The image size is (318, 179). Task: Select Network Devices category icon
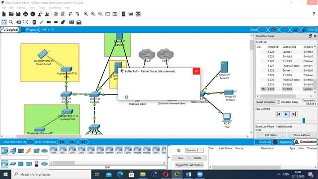[x=4, y=151]
